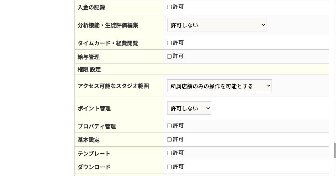Viewport: 336px width, 176px height.
Task: Click the vertical scrollbar thumb
Action: point(335,150)
